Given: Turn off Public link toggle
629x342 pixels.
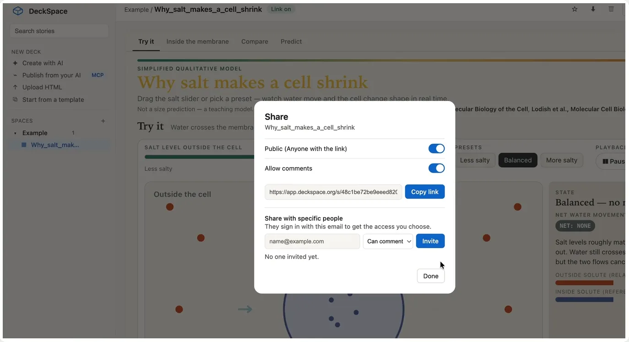Looking at the screenshot, I should click(x=436, y=148).
